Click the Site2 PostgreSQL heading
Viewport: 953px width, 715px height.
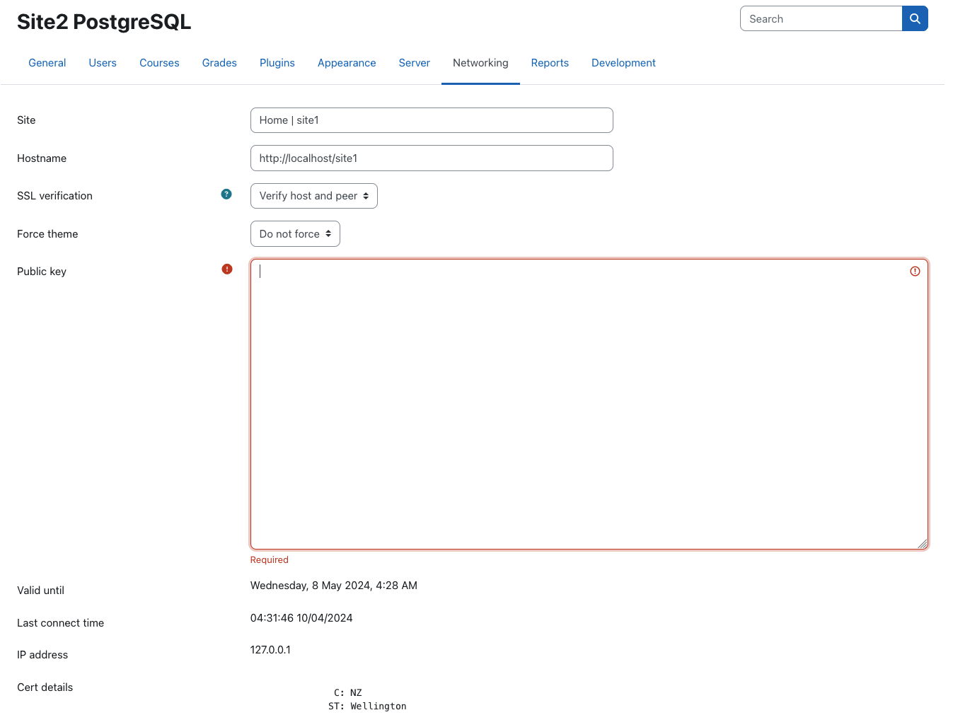104,22
